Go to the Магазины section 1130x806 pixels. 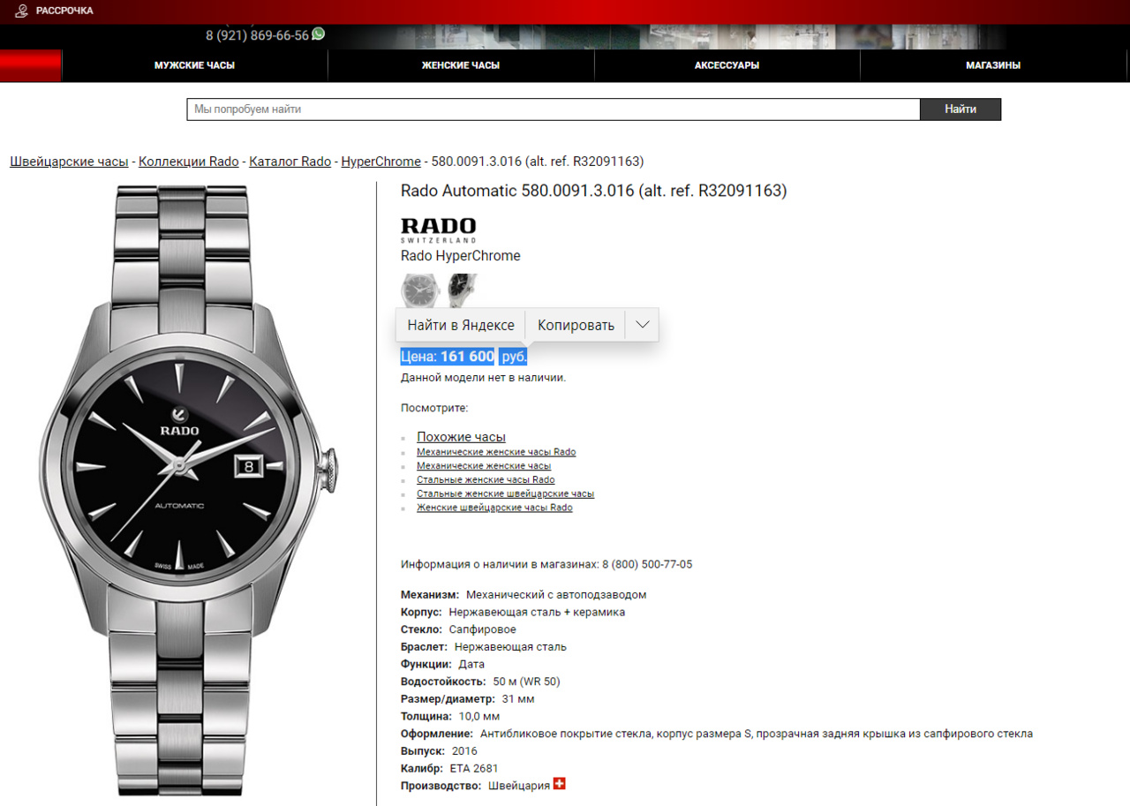click(x=993, y=65)
